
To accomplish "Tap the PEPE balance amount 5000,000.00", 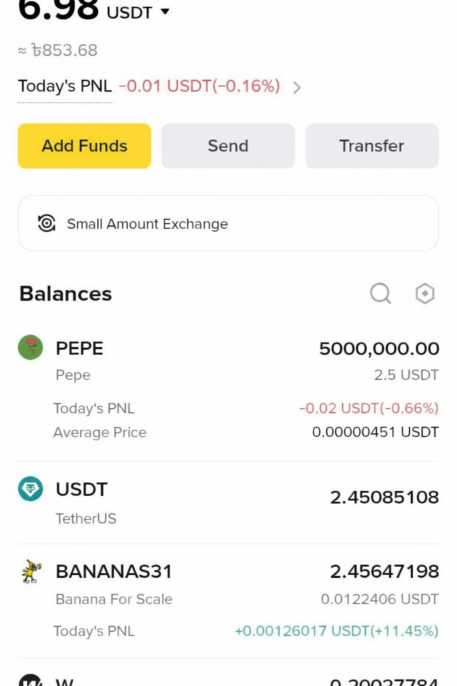I will click(379, 349).
